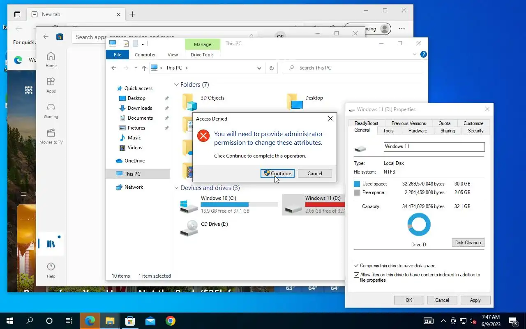Close the Access Denied dialog with X
526x329 pixels.
click(330, 118)
